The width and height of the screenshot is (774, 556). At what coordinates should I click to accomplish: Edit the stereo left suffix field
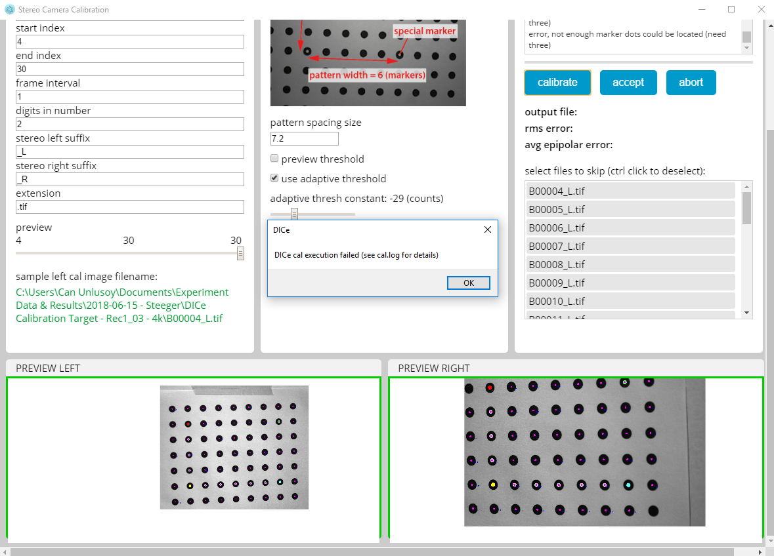pyautogui.click(x=129, y=151)
